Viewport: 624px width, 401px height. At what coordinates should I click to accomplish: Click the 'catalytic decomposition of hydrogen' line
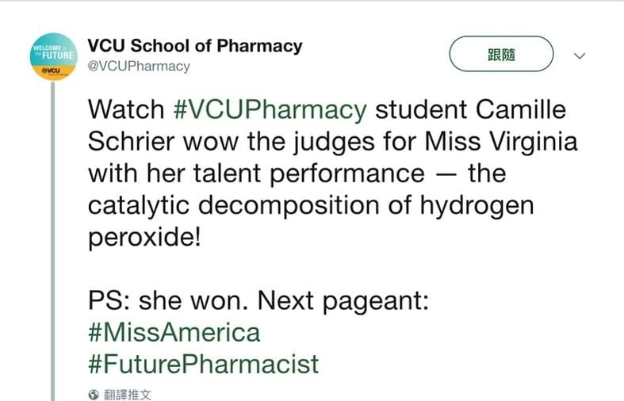click(x=311, y=206)
